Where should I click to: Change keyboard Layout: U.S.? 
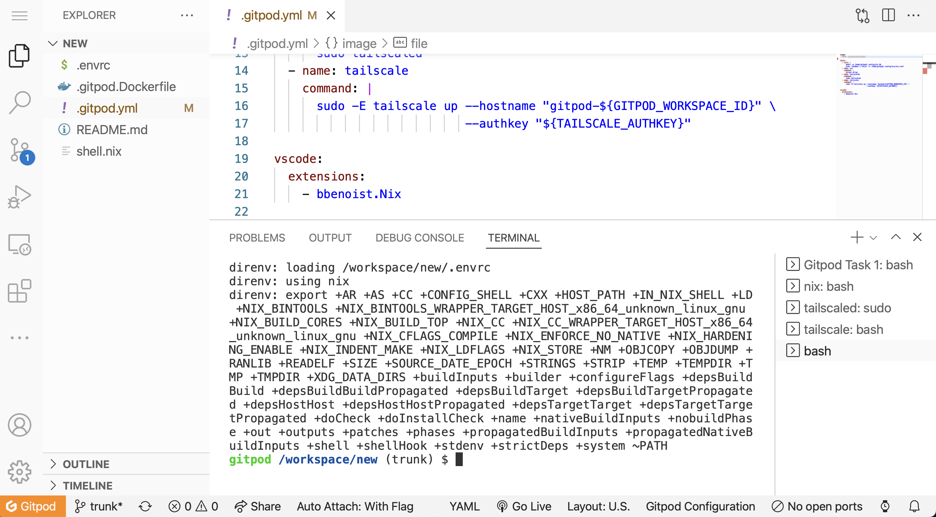click(x=599, y=506)
